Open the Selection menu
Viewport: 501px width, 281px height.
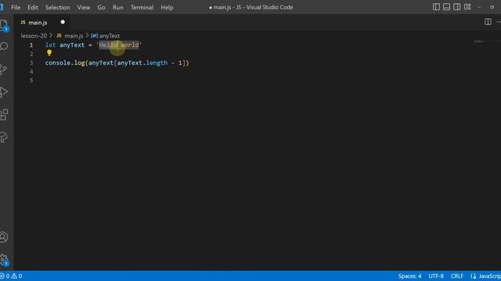pos(57,7)
